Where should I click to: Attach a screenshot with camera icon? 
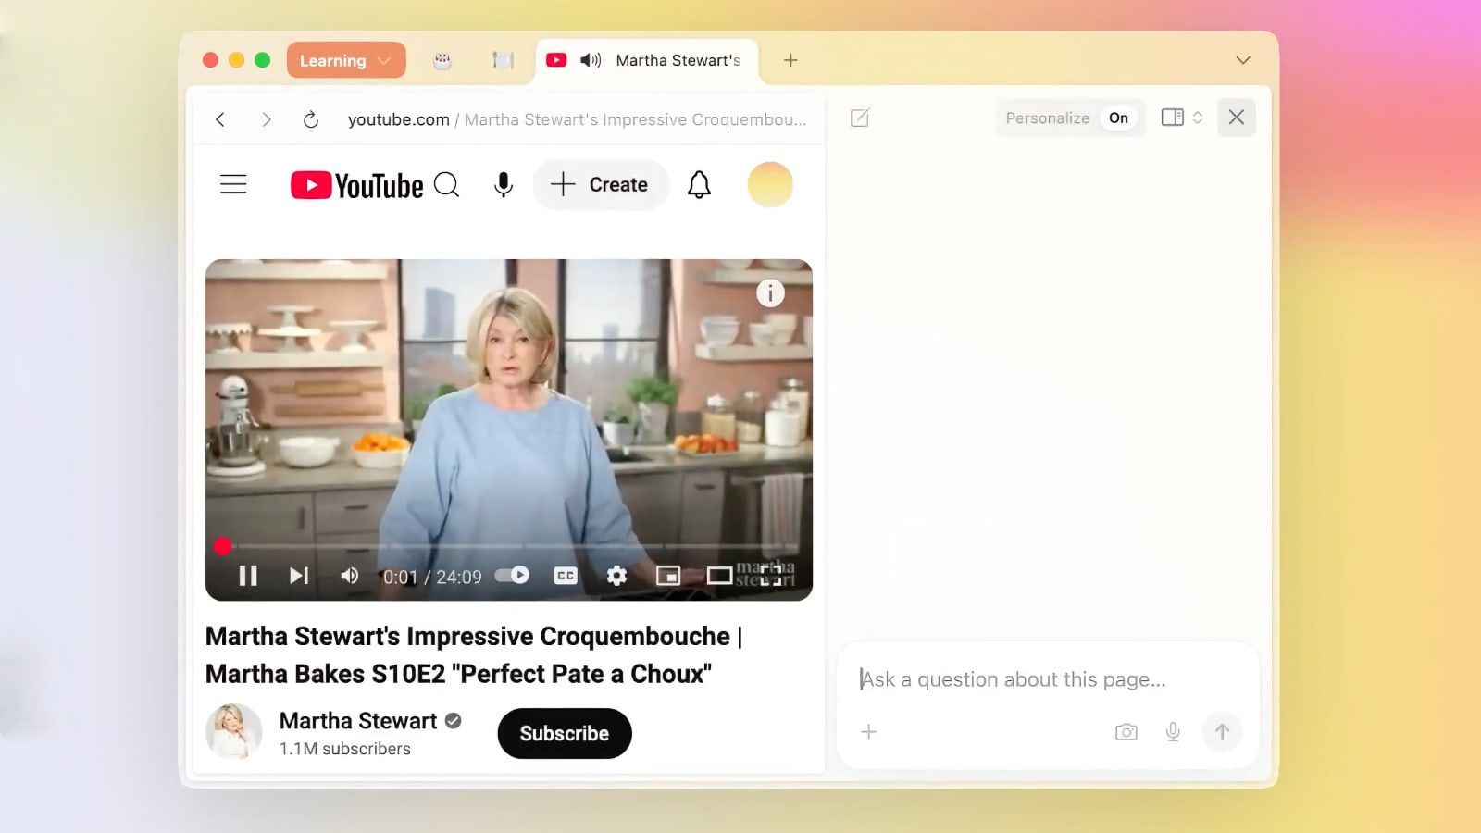[1126, 732]
